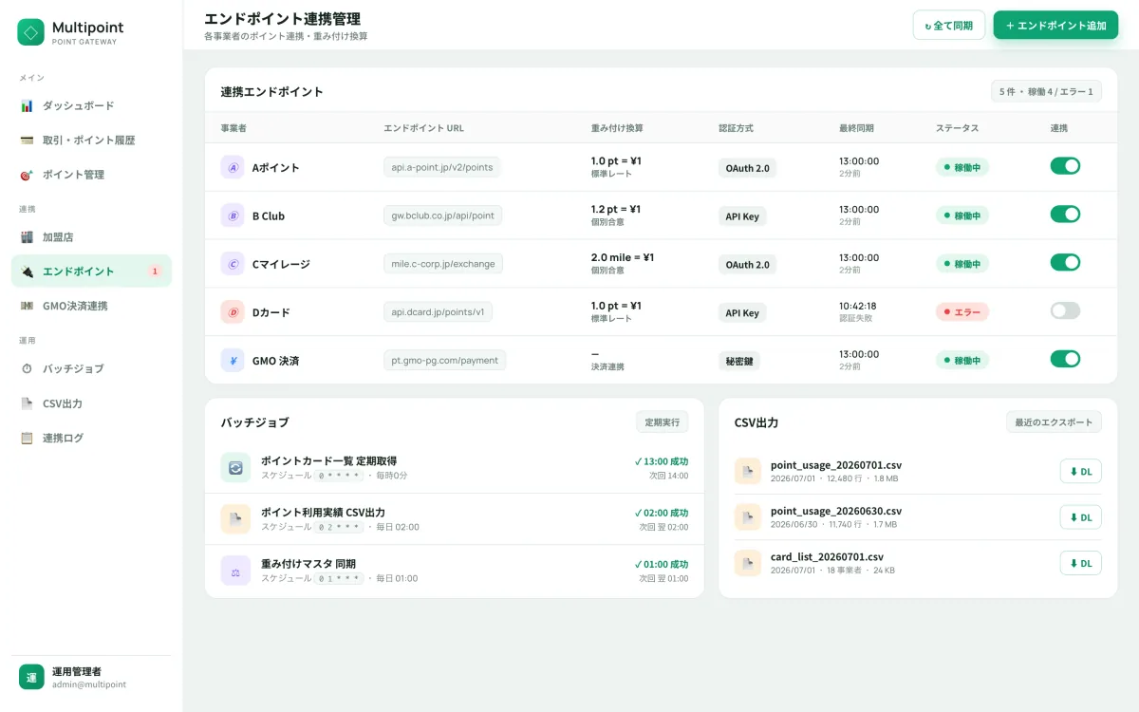Click the point_usage_20260701.csv file icon
The image size is (1139, 712).
point(748,471)
